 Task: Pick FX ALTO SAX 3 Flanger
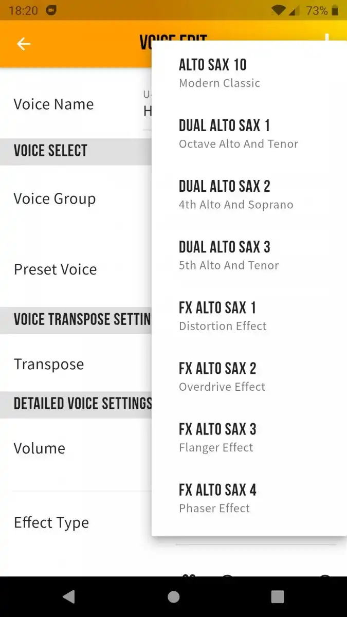[x=249, y=437]
